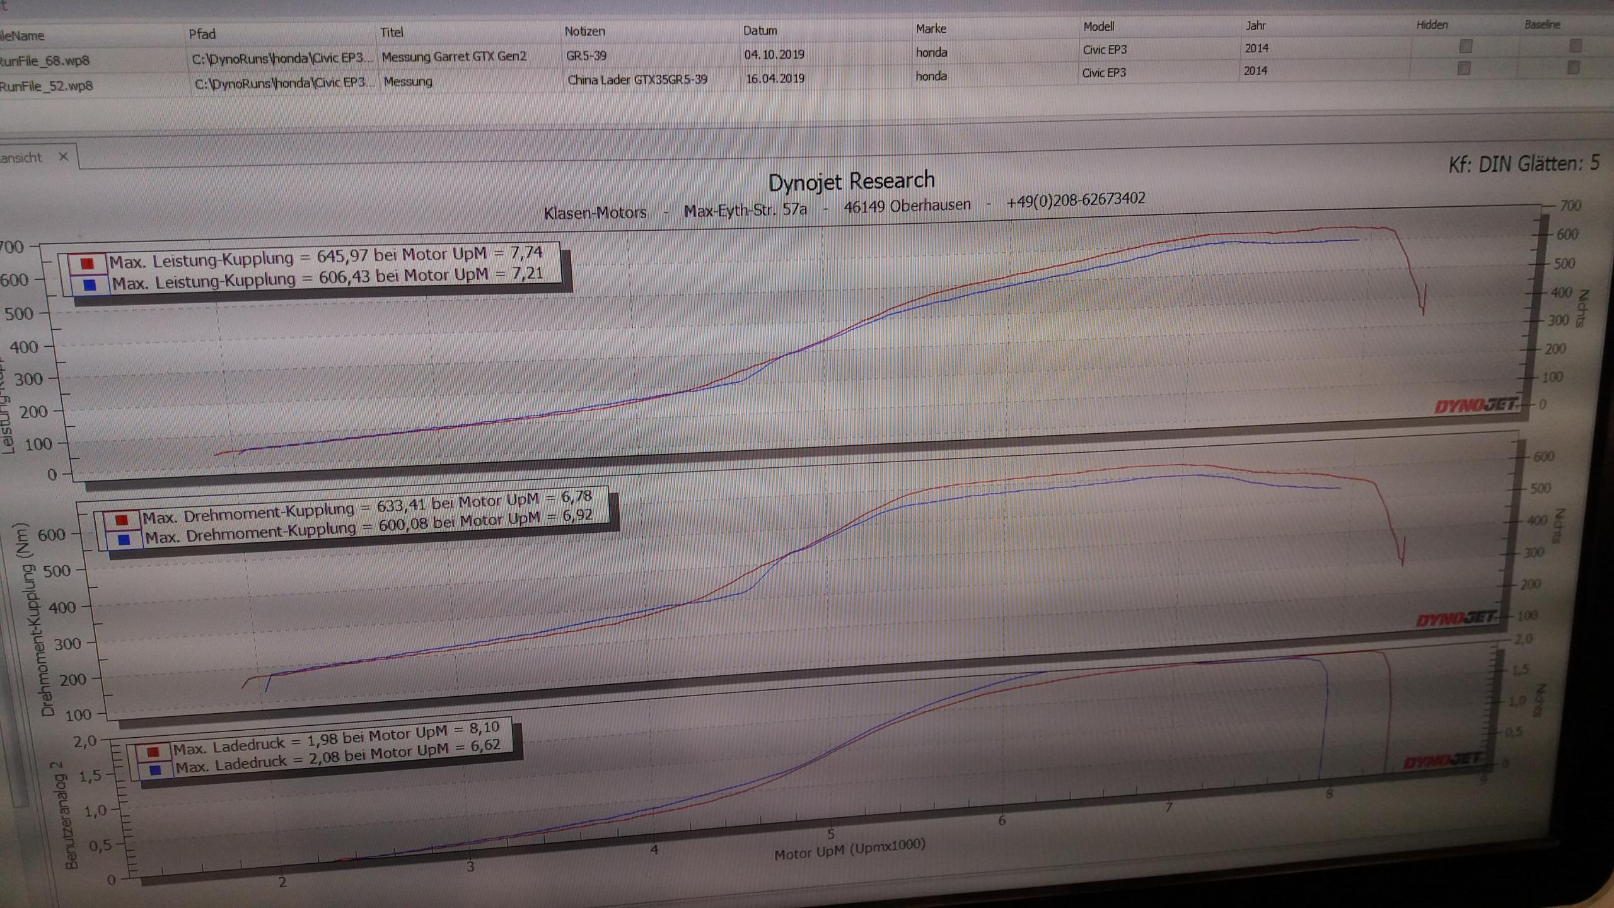Click the FileName column header

[x=22, y=36]
